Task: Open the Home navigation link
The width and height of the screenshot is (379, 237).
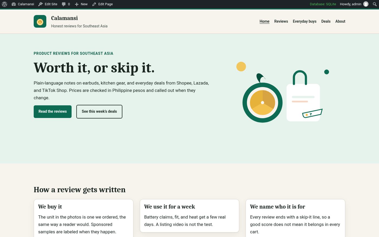Action: tap(264, 21)
